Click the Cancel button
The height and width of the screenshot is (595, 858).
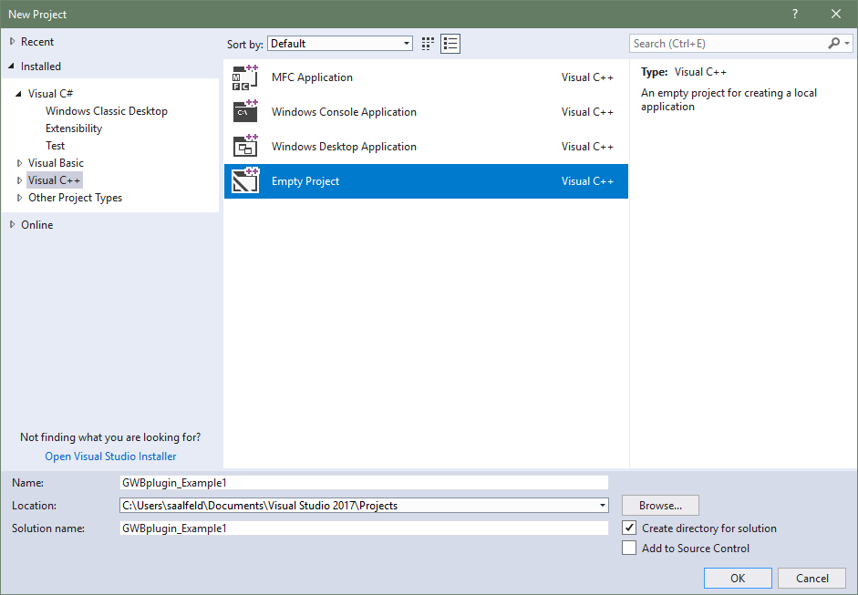812,578
